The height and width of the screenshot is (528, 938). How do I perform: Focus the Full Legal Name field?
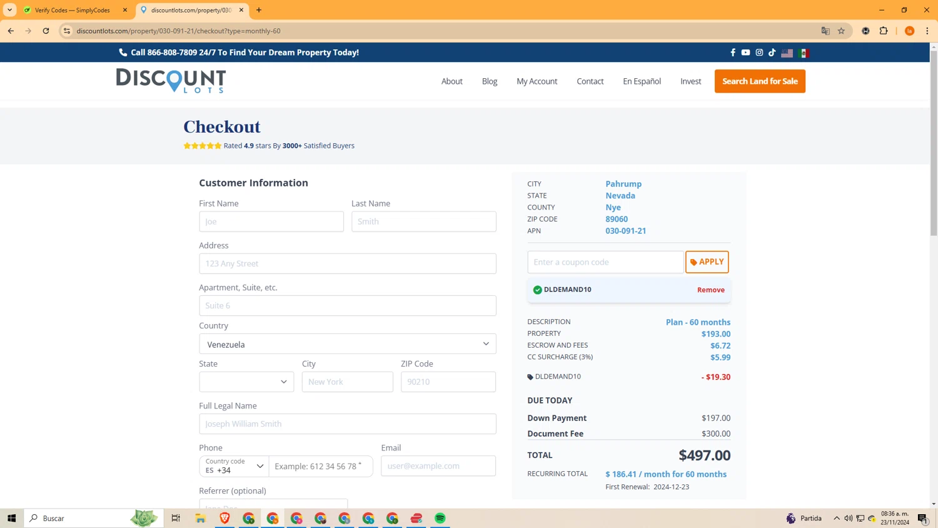coord(348,424)
